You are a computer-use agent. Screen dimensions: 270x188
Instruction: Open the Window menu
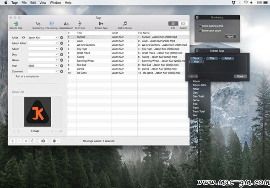55,3
